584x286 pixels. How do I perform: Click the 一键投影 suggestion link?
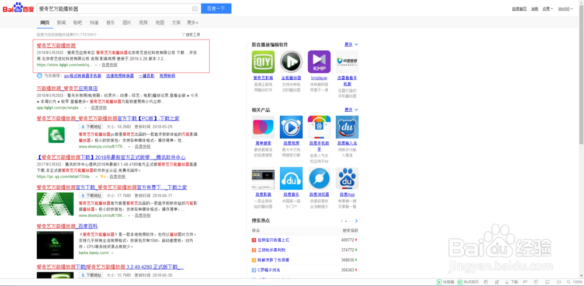(147, 76)
